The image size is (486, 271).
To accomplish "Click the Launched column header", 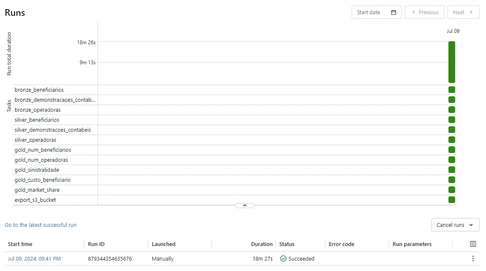I will click(x=164, y=244).
